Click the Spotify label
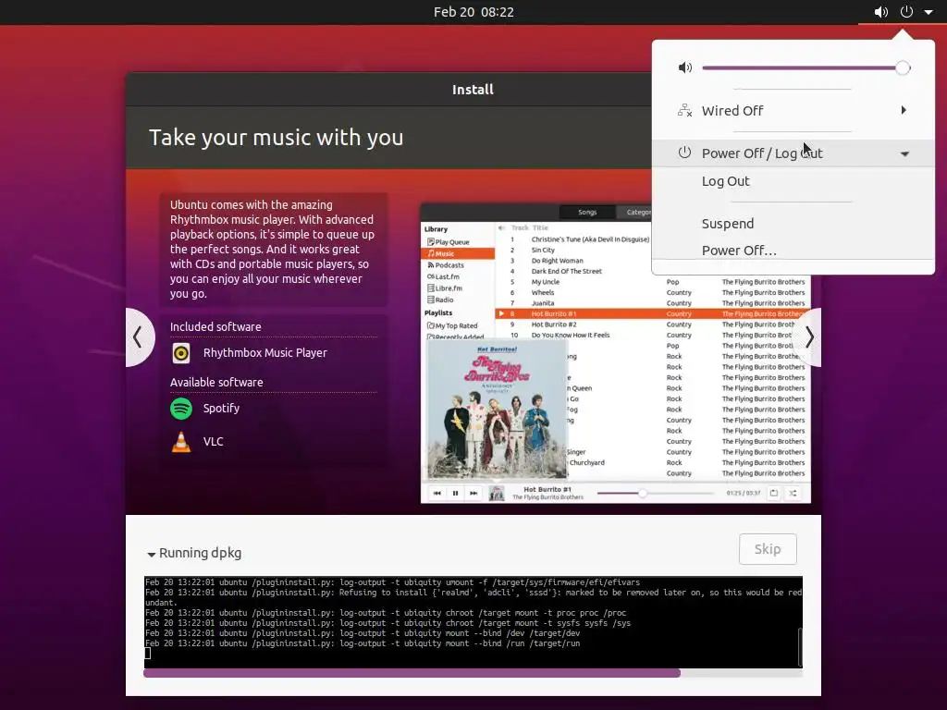The width and height of the screenshot is (947, 710). coord(221,408)
